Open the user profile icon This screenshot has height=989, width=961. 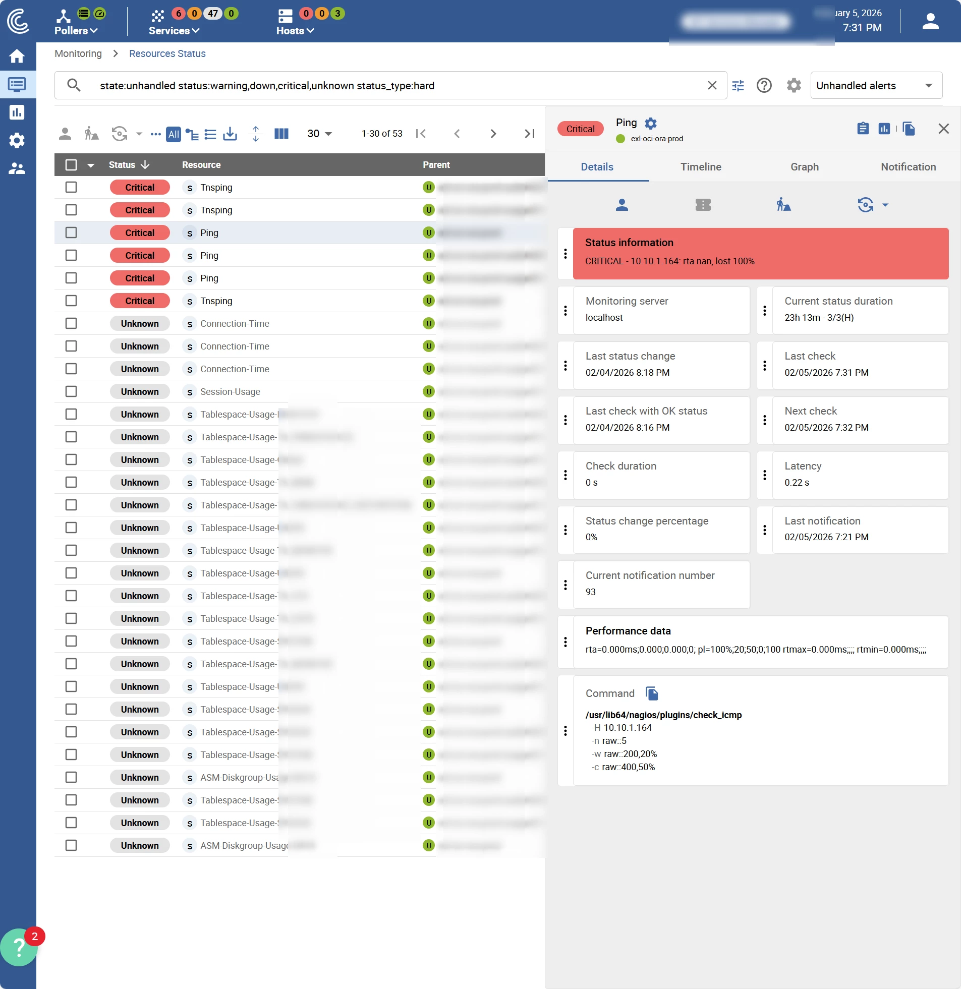pyautogui.click(x=930, y=21)
